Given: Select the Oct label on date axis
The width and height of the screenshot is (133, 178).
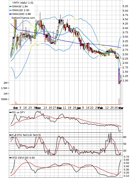Looking at the screenshot, I should click(x=15, y=108).
